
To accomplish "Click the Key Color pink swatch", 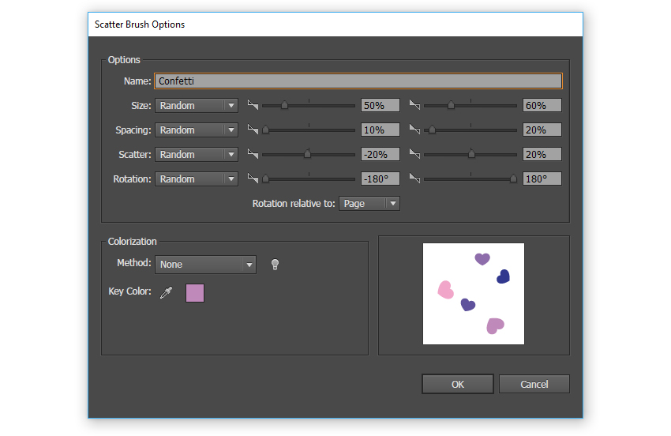I will pos(195,293).
